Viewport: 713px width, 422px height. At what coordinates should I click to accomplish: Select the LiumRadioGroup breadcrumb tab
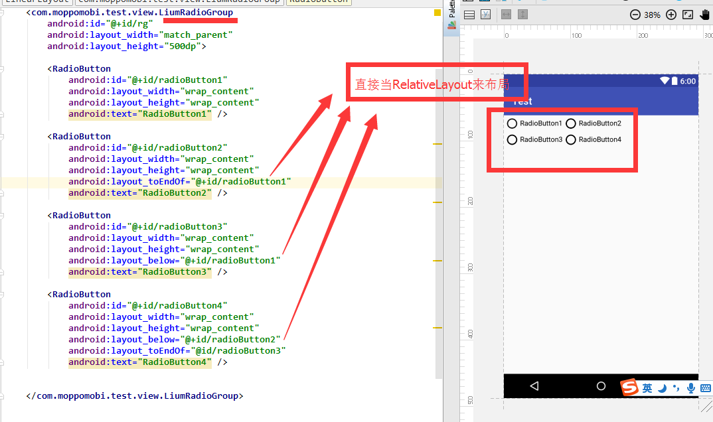(x=179, y=2)
